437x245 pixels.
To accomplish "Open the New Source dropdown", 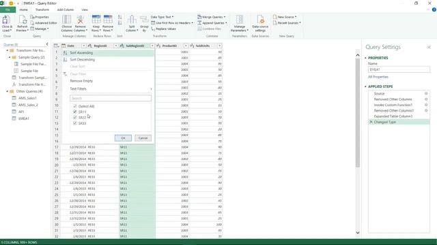I will click(285, 17).
